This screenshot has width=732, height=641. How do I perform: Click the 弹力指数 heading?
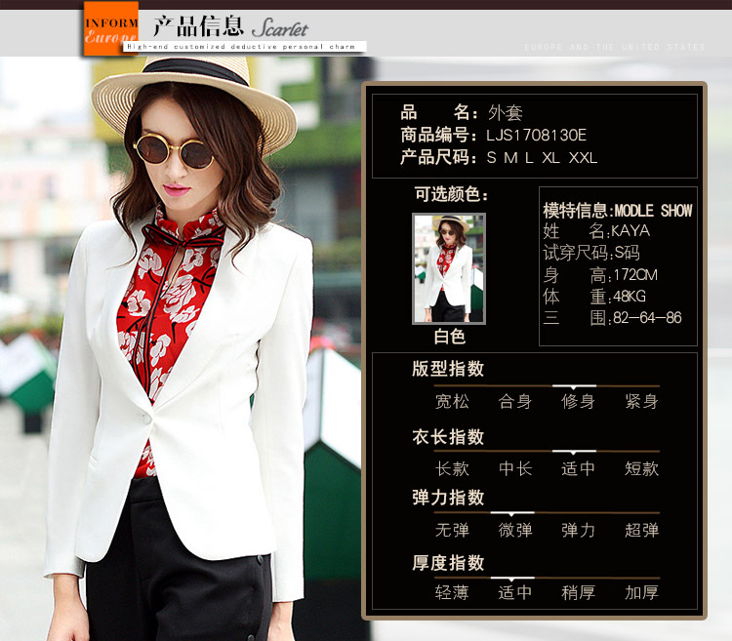pos(448,498)
